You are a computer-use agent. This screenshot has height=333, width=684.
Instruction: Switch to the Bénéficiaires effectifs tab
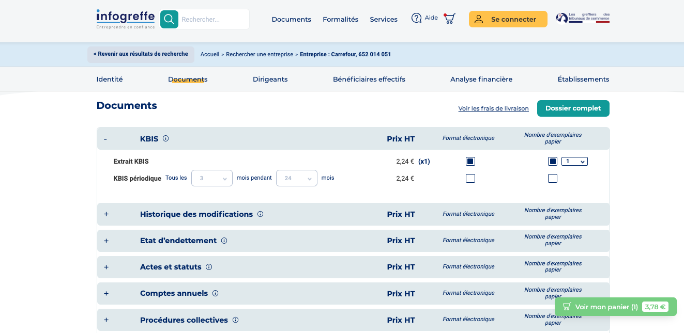(369, 79)
